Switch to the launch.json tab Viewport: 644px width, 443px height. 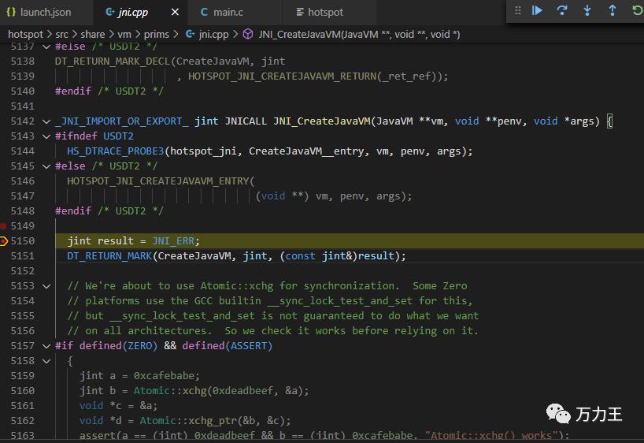(45, 13)
